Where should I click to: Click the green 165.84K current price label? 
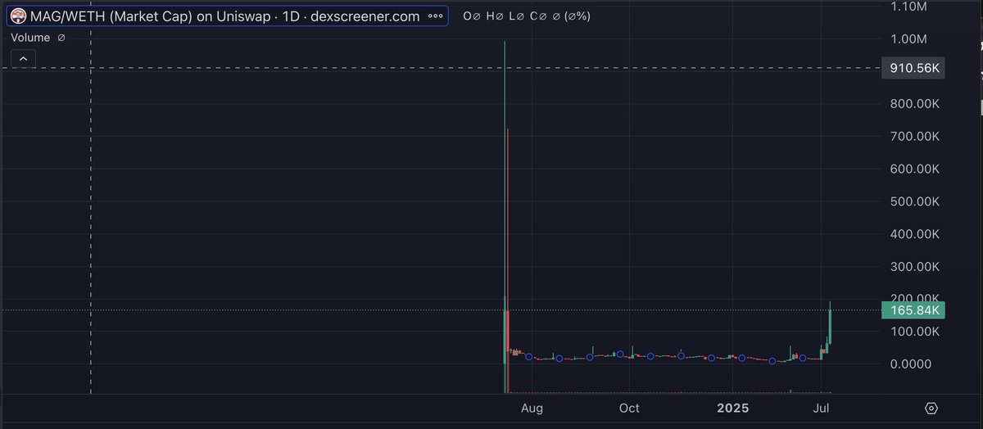(x=913, y=310)
